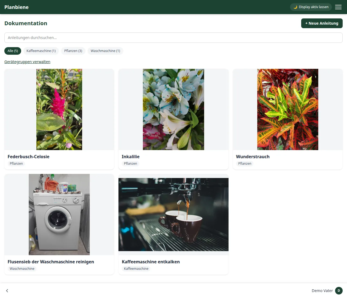The width and height of the screenshot is (347, 298).
Task: Toggle Display aktiv lassen
Action: 311,7
